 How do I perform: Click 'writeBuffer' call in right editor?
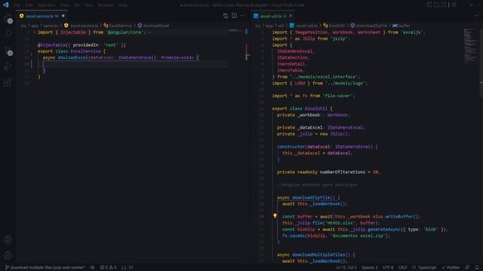[x=399, y=217]
